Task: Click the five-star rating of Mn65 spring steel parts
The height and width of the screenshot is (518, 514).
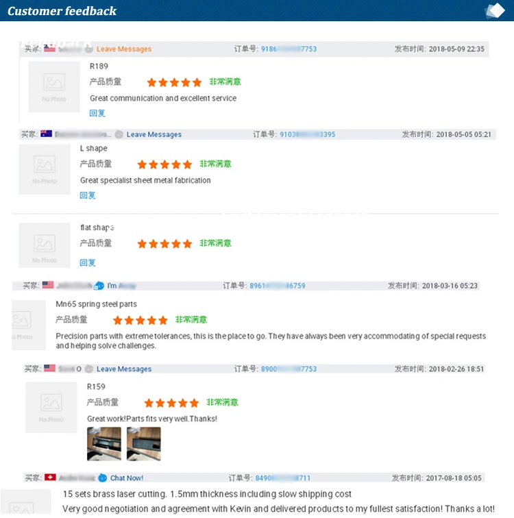Action: click(x=140, y=320)
